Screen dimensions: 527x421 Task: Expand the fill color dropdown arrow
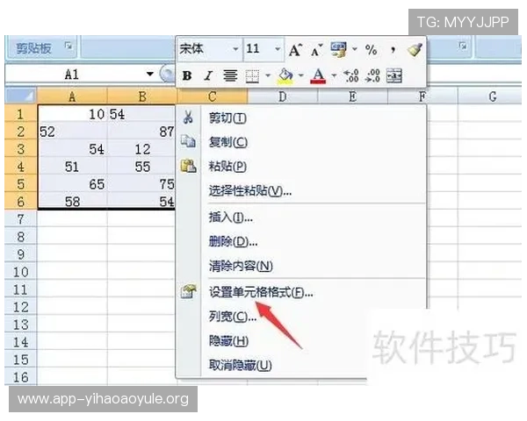(301, 76)
